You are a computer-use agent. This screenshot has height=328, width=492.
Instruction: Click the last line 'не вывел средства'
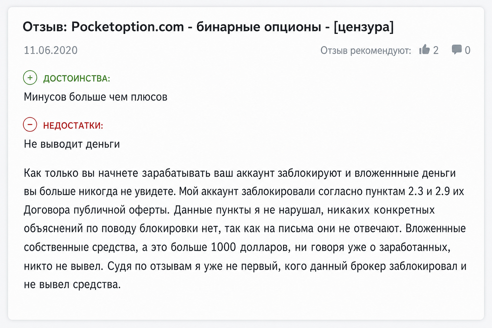(72, 284)
